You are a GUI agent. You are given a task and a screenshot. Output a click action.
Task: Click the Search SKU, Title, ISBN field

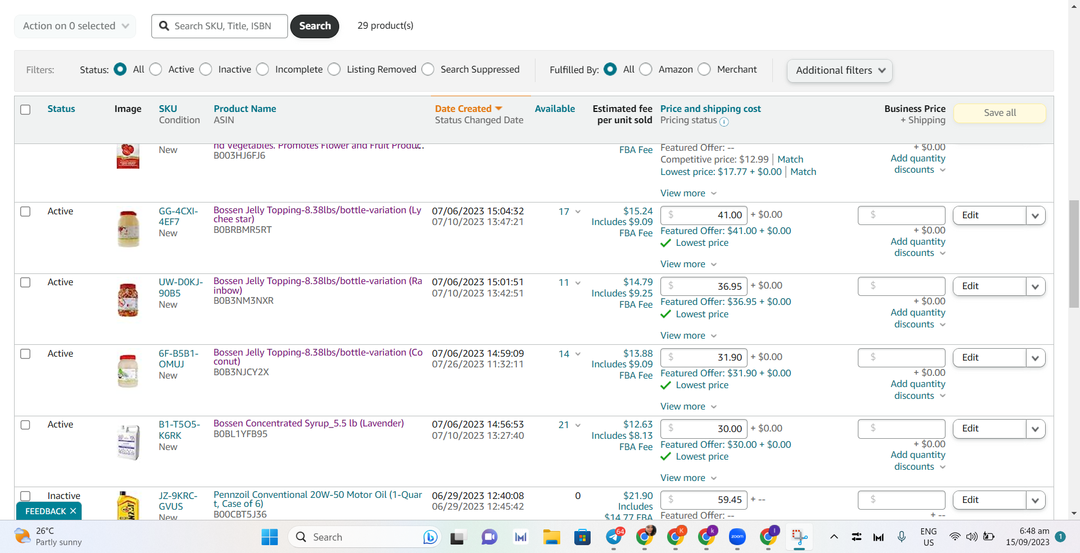coord(219,26)
